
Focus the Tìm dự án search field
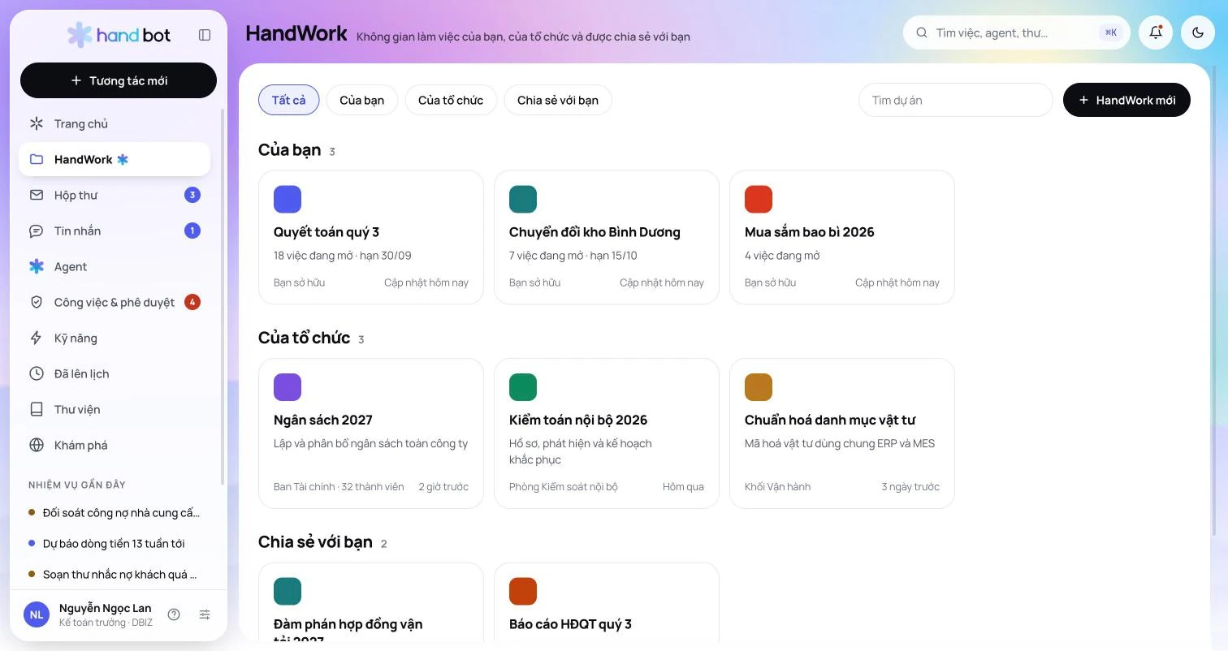click(955, 100)
